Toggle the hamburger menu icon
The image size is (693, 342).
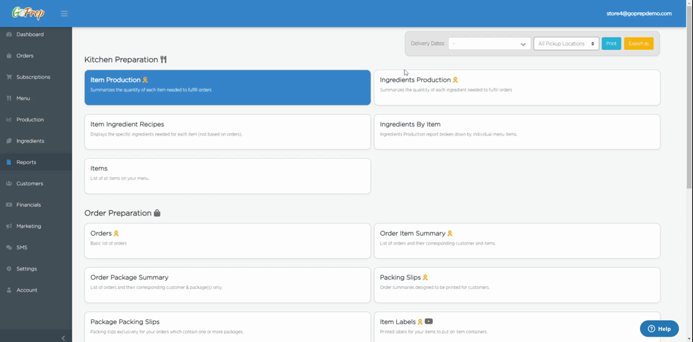tap(65, 14)
